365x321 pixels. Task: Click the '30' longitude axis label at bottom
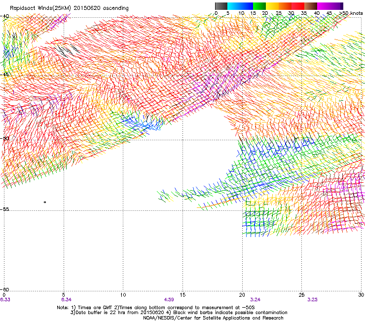pyautogui.click(x=361, y=295)
